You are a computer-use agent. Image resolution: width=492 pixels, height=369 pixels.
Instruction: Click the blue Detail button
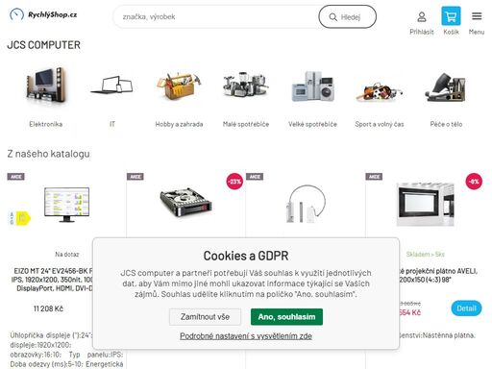(x=466, y=308)
